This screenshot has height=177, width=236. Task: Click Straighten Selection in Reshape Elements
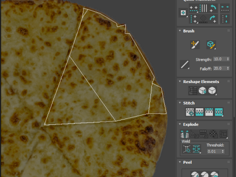pos(193,90)
